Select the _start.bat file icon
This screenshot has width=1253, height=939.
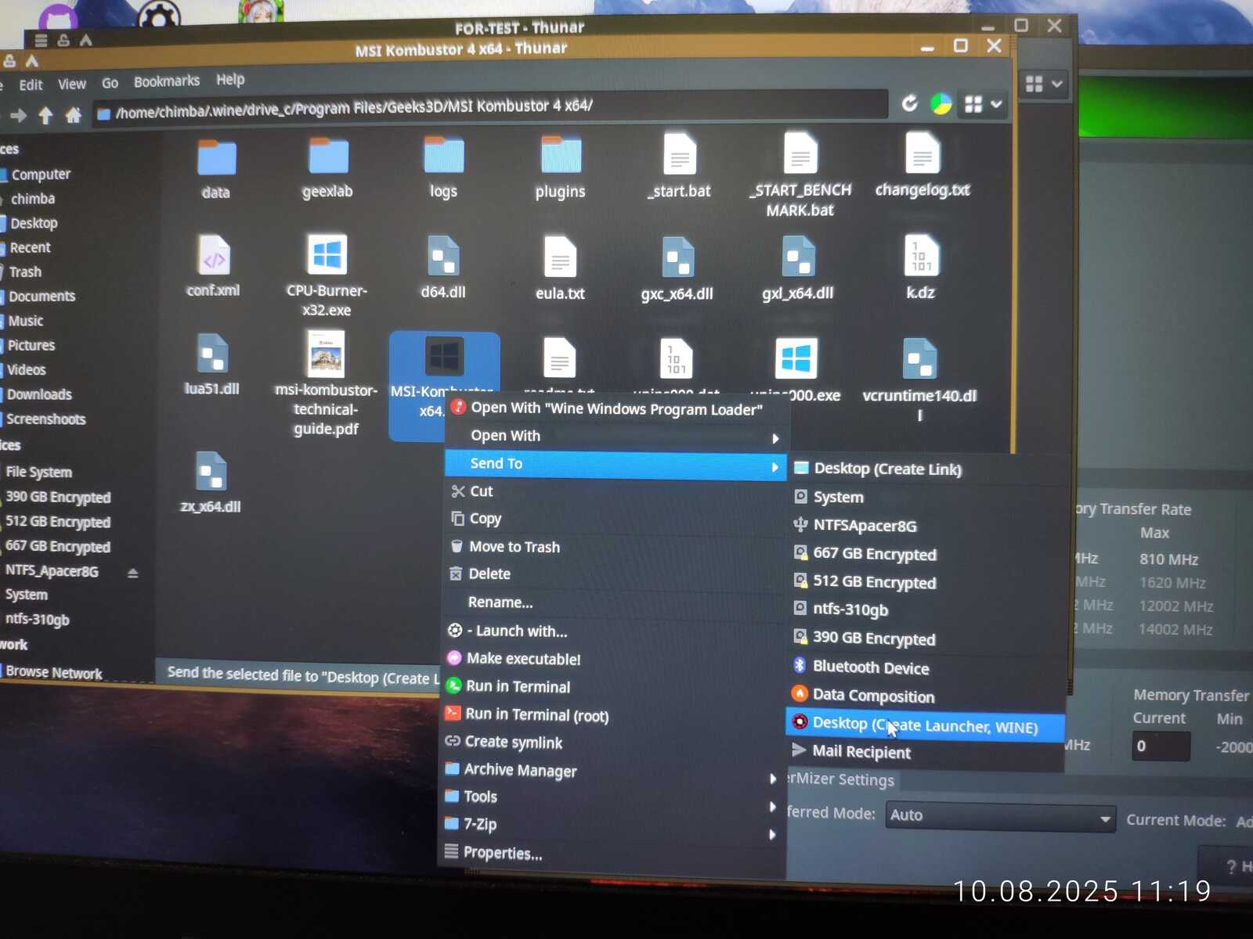(x=680, y=153)
